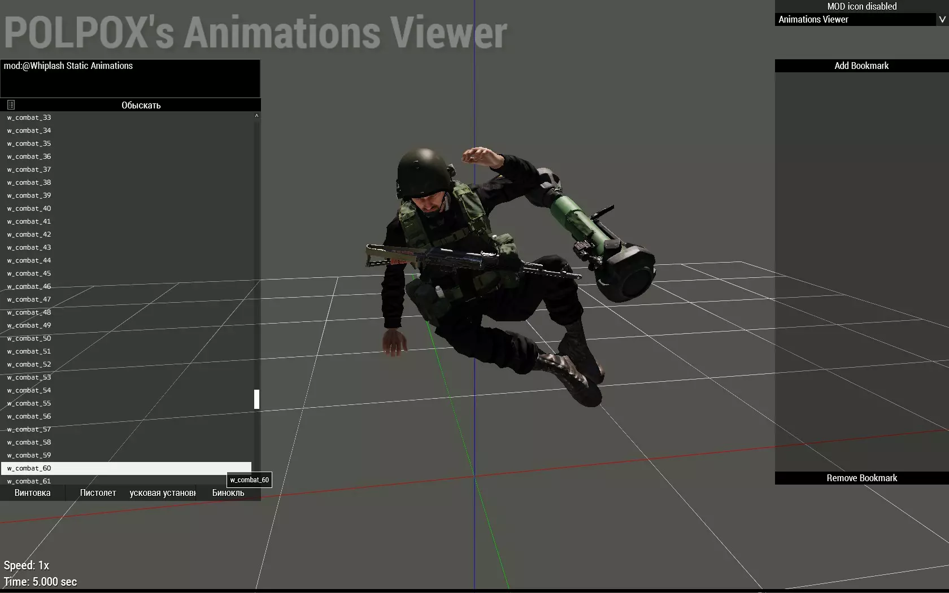Click the Add Bookmark button
This screenshot has height=593, width=949.
click(861, 66)
